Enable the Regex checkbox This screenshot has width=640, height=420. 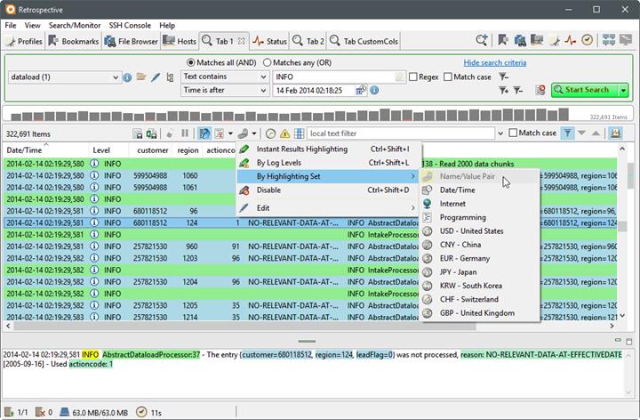[x=413, y=77]
